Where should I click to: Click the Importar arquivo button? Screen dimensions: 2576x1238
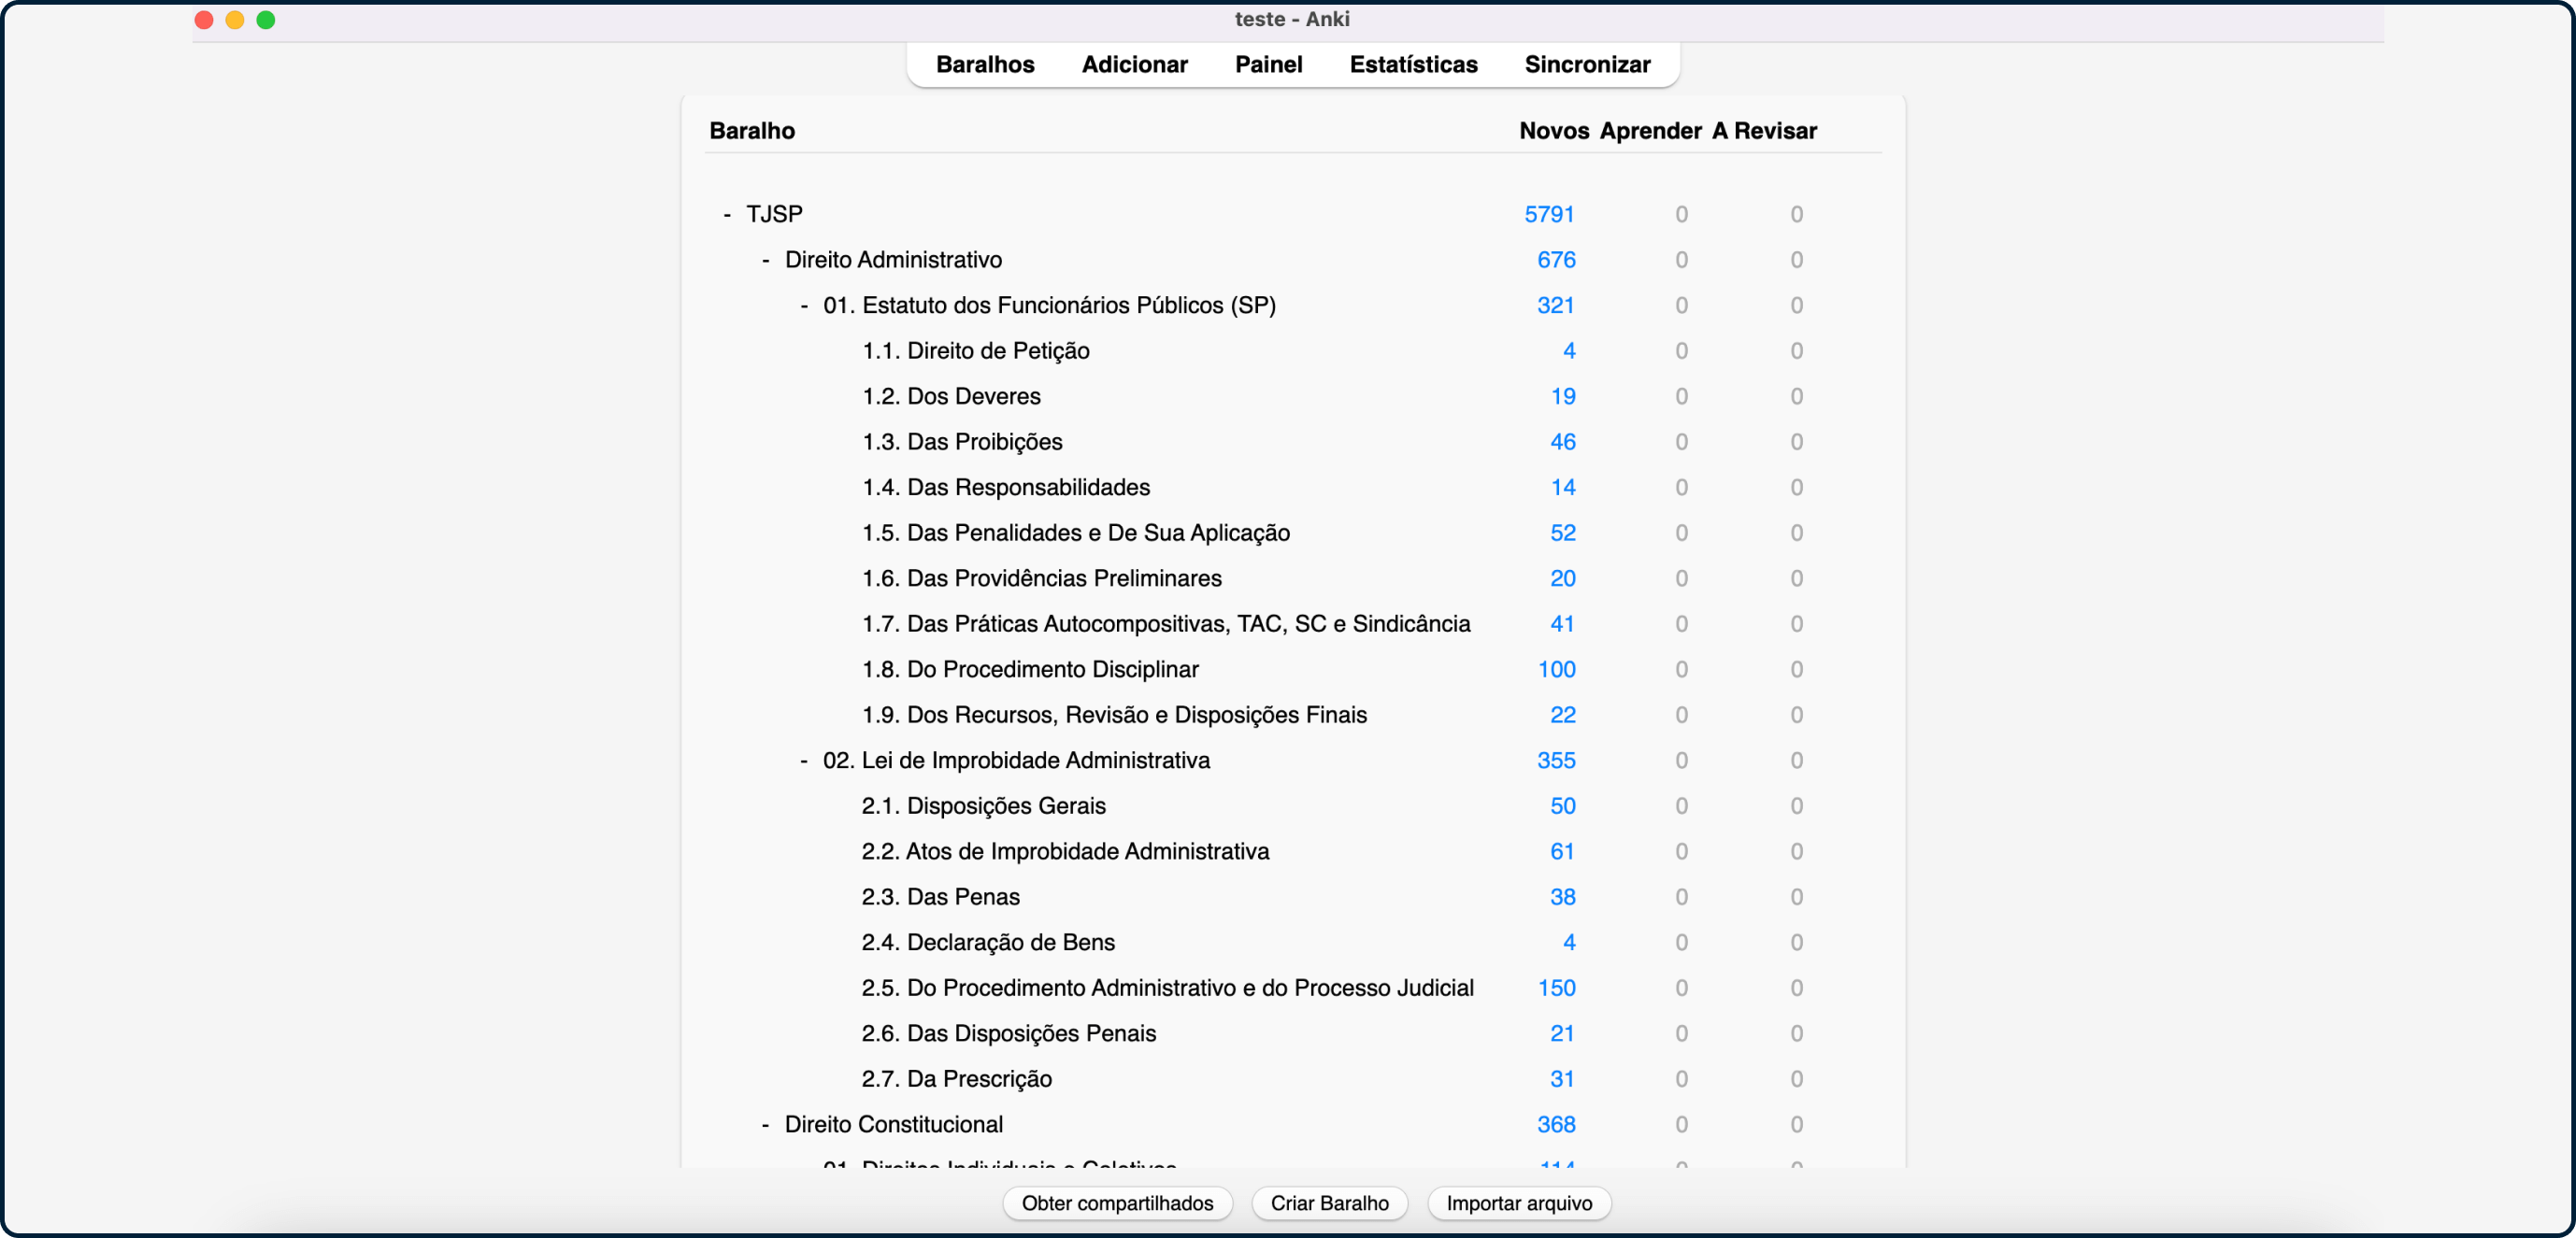click(x=1518, y=1203)
